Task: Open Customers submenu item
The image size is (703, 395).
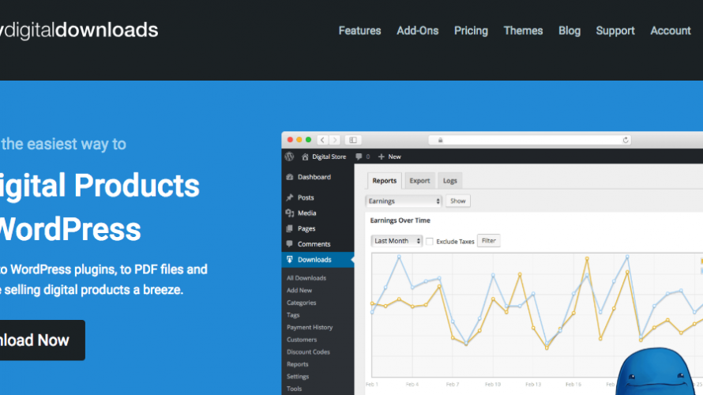Action: tap(301, 340)
